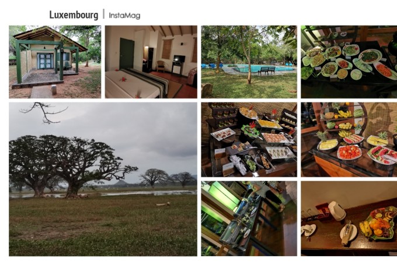Screen dimensions: 397x265
Task: Select the kettle and fruit platter photo
Action: click(x=349, y=218)
